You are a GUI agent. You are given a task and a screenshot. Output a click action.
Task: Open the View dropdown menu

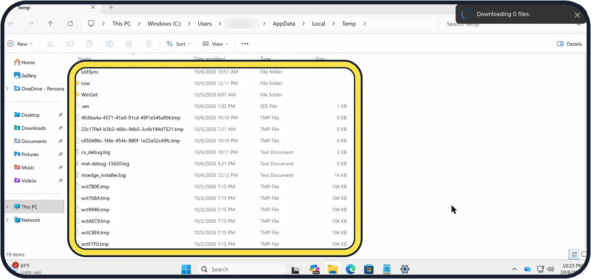tap(215, 44)
